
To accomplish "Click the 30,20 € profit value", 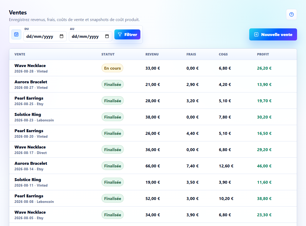I will [x=264, y=117].
